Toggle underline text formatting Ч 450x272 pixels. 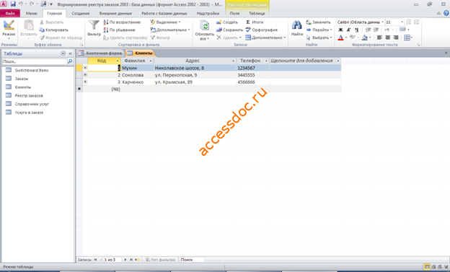(x=356, y=30)
